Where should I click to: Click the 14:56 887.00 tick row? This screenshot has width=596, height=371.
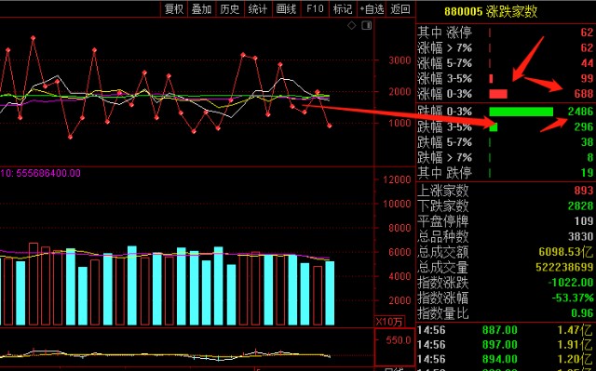point(506,330)
